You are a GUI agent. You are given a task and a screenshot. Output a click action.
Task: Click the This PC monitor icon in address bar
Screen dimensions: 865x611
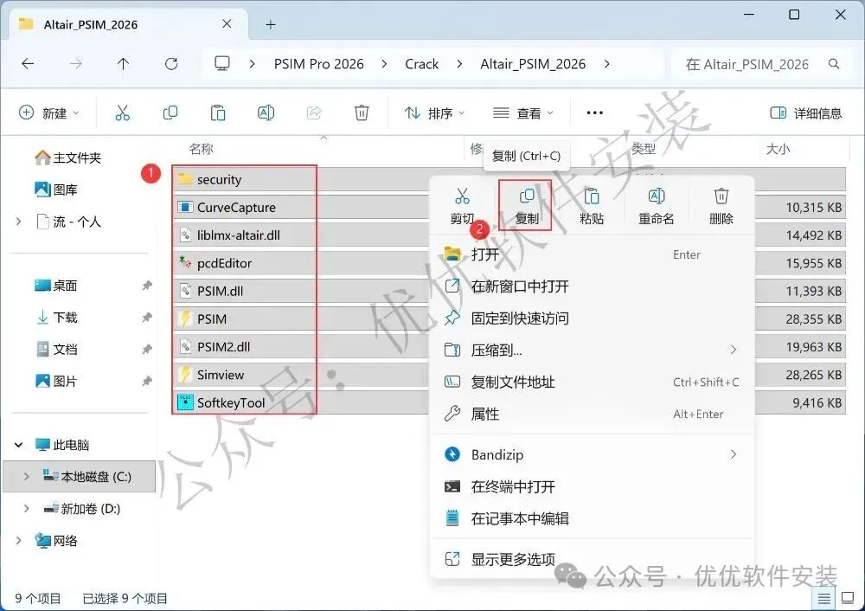coord(222,64)
